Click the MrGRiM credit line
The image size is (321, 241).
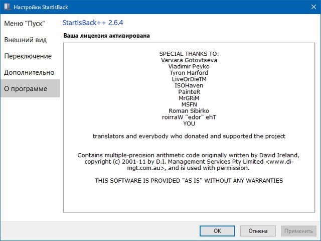tap(189, 98)
